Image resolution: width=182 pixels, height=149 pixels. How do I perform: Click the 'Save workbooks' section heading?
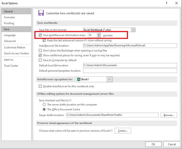[47, 23]
